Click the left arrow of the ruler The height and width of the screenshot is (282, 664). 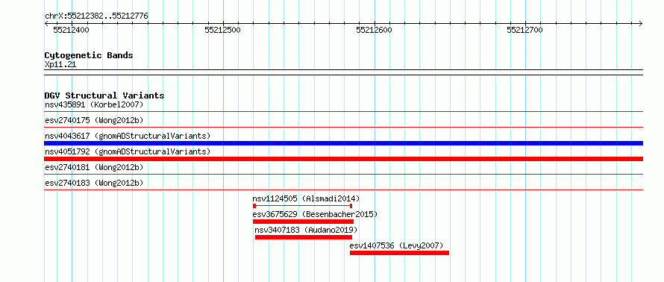click(x=46, y=24)
